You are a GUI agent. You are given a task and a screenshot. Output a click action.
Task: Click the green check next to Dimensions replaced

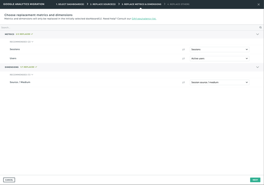tap(36, 67)
